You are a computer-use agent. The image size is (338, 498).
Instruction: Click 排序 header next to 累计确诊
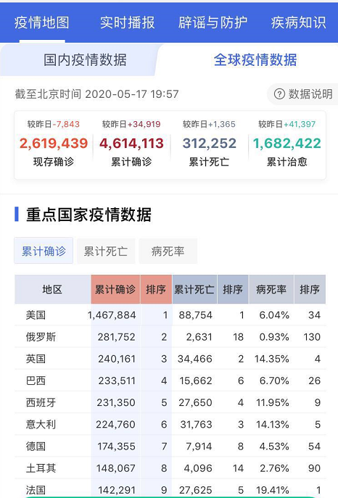point(156,289)
